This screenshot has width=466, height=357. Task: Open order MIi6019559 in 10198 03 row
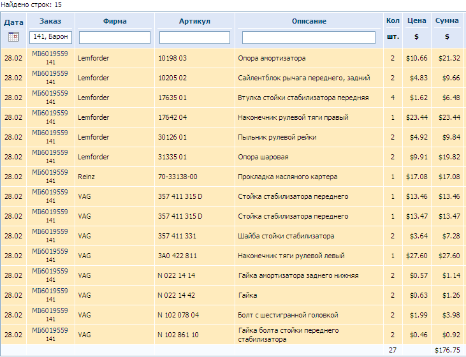click(x=50, y=54)
